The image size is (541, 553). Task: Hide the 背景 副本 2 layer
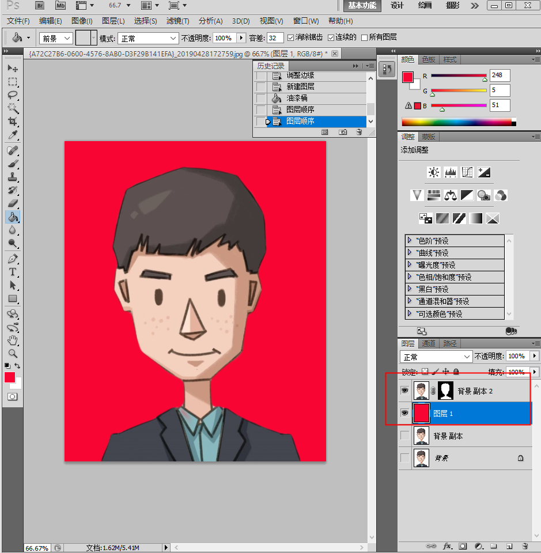405,391
